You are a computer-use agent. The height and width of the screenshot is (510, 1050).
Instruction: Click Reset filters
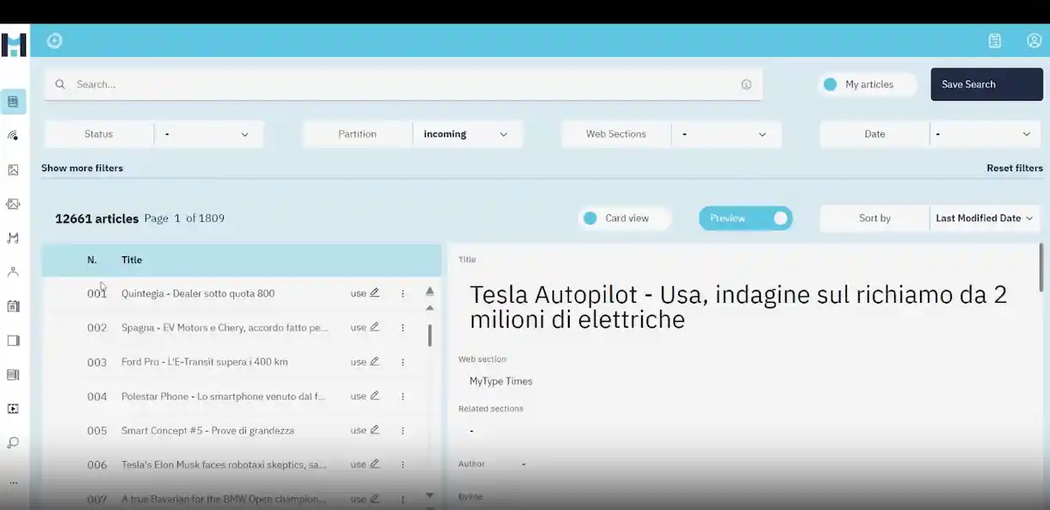1015,168
